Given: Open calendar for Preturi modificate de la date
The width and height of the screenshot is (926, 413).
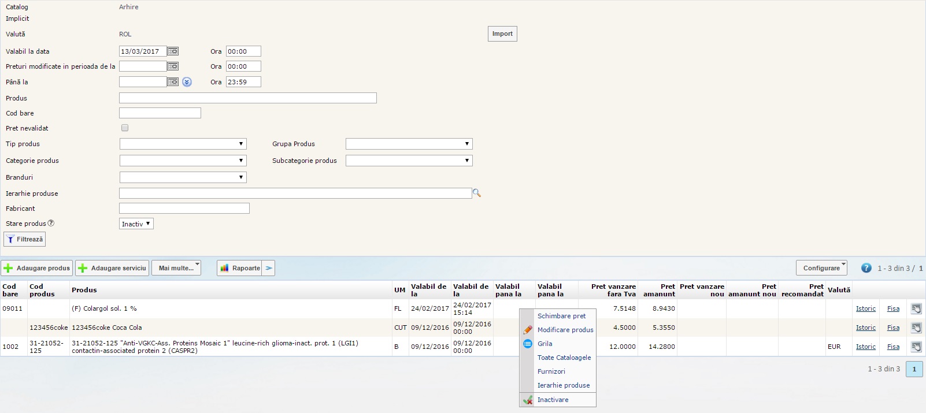Looking at the screenshot, I should click(173, 66).
